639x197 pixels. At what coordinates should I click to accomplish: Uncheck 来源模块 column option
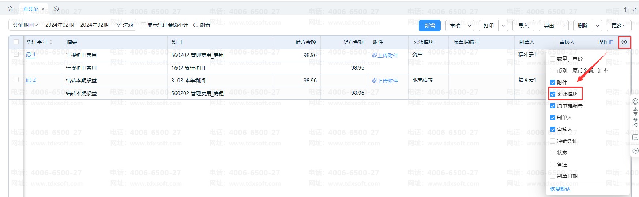[x=553, y=94]
